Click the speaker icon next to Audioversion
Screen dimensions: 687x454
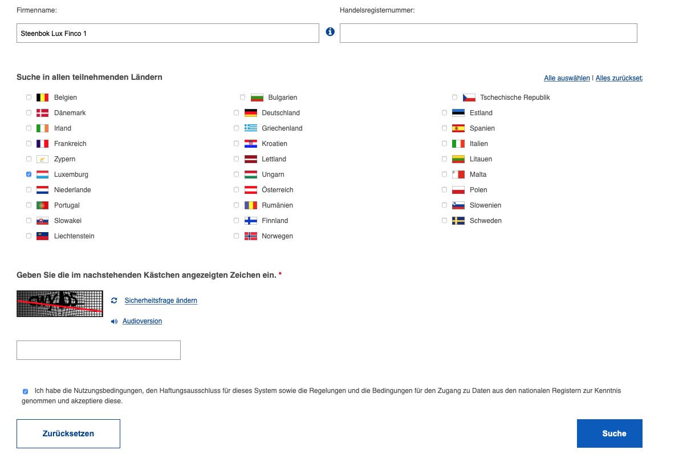click(113, 321)
